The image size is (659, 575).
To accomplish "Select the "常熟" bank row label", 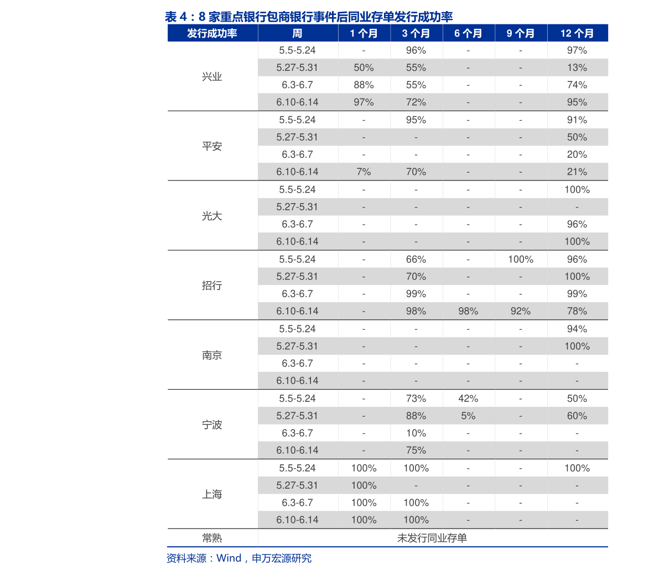I will [212, 538].
